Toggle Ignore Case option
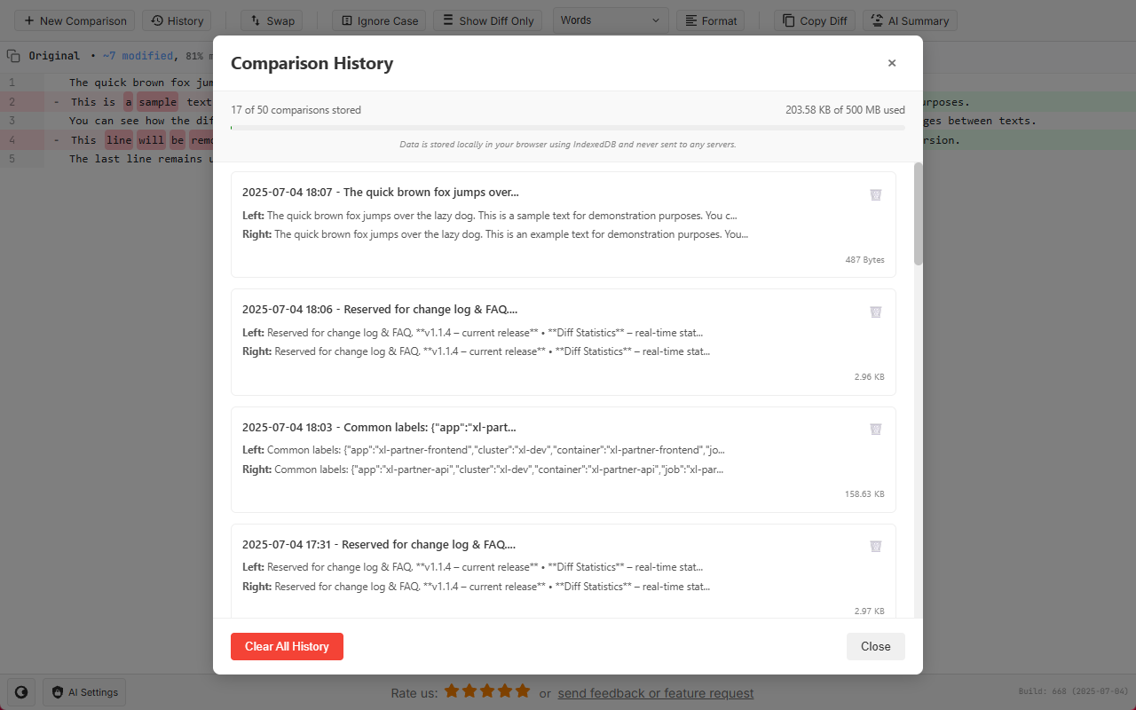The height and width of the screenshot is (710, 1136). (379, 20)
